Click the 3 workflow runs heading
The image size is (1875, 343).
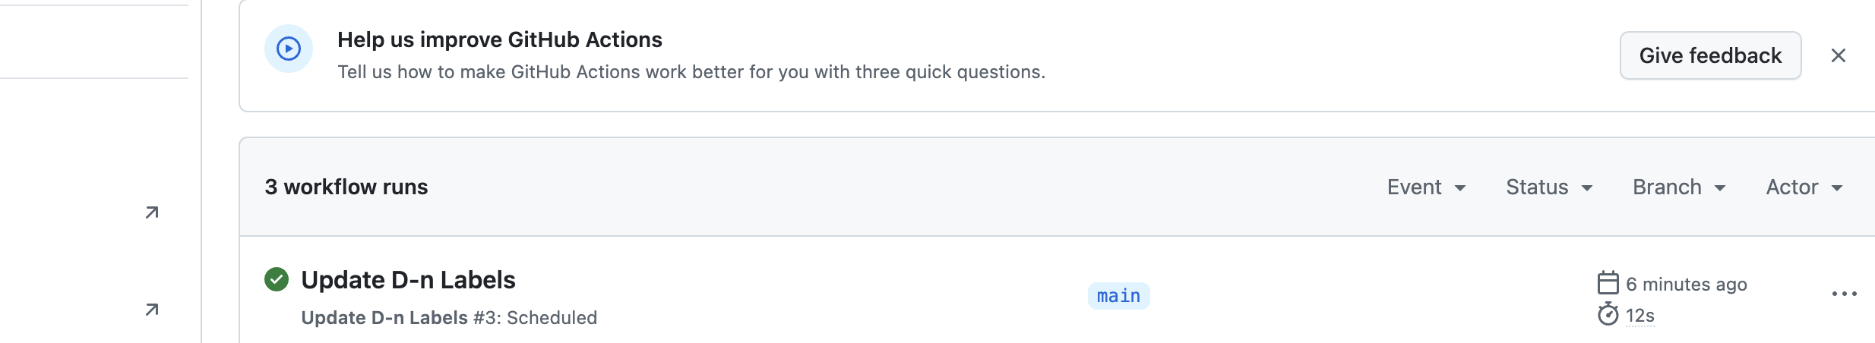[346, 187]
